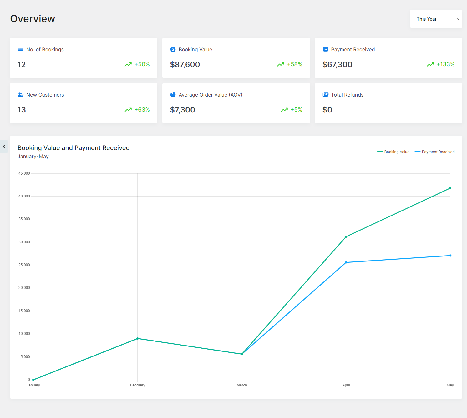Screen dimensions: 467x418
Task: Click the New Customers card label
Action: point(45,95)
